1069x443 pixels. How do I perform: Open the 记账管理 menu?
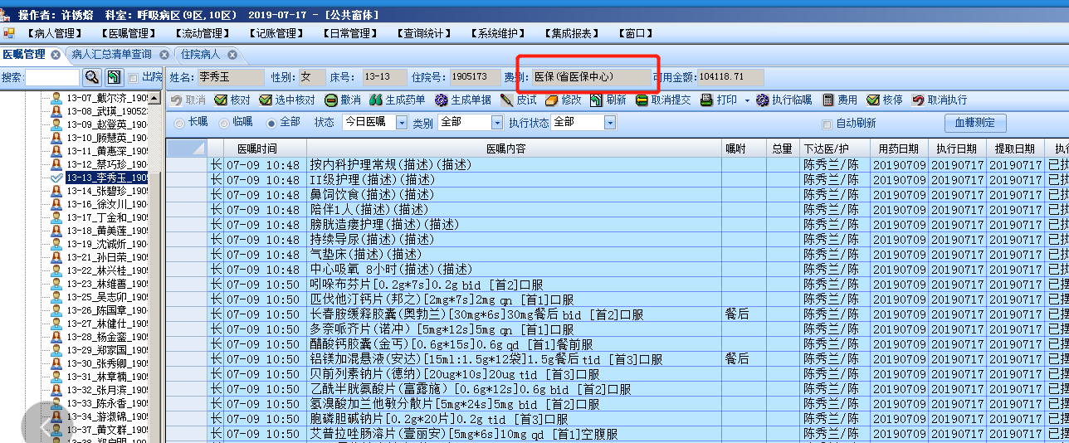[276, 33]
